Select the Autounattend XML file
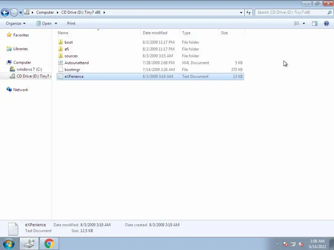This screenshot has height=250, width=334. tap(150, 63)
